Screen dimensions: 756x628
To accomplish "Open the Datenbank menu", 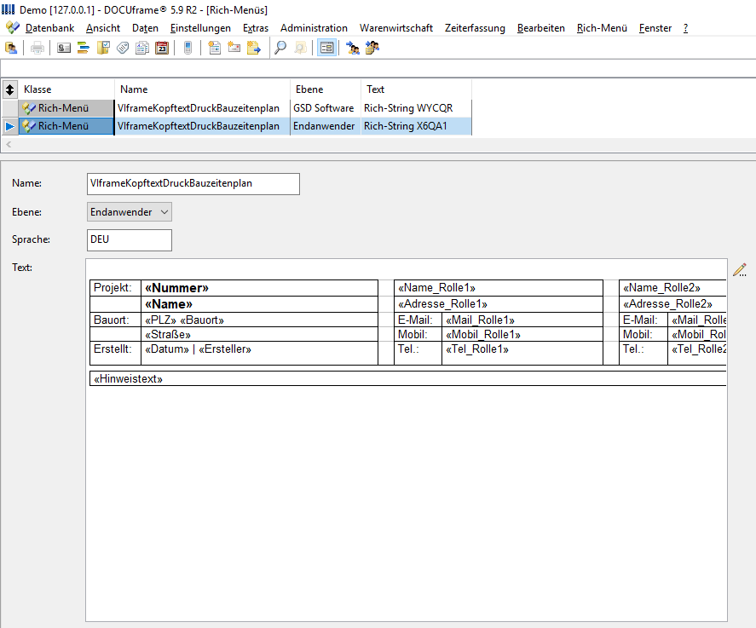I will (49, 28).
